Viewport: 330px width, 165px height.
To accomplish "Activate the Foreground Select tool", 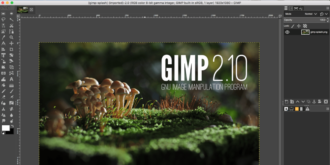I will (3, 32).
